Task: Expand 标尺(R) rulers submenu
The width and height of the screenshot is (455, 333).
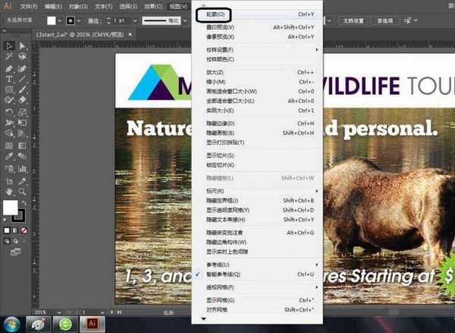Action: 257,191
